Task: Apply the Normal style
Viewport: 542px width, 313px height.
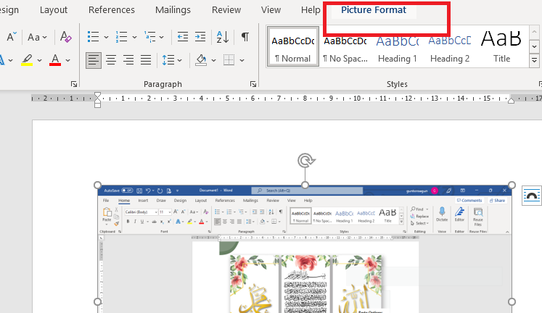Action: pyautogui.click(x=293, y=46)
